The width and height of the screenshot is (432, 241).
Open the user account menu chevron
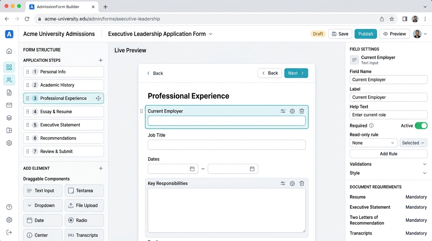[425, 34]
